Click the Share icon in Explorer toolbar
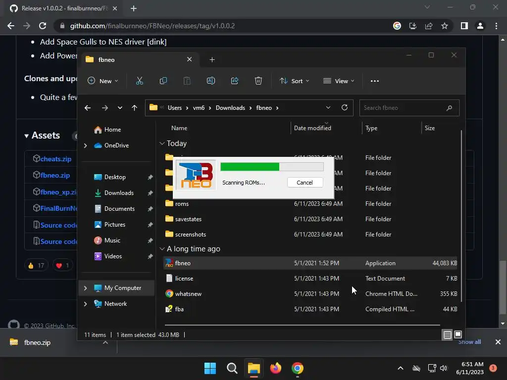507x380 pixels. [234, 81]
